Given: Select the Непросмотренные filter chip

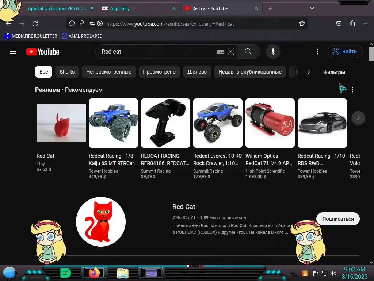Looking at the screenshot, I should click(x=109, y=72).
